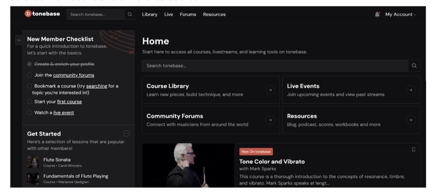Screen dimensions: 438x194
Task: Bookmark the Tone Color and Vibrato course
Action: (x=413, y=150)
